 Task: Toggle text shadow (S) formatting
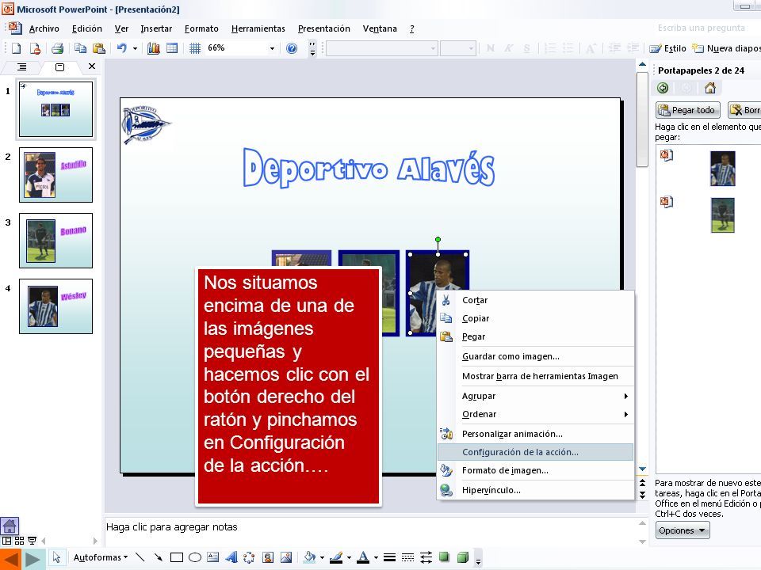click(526, 48)
